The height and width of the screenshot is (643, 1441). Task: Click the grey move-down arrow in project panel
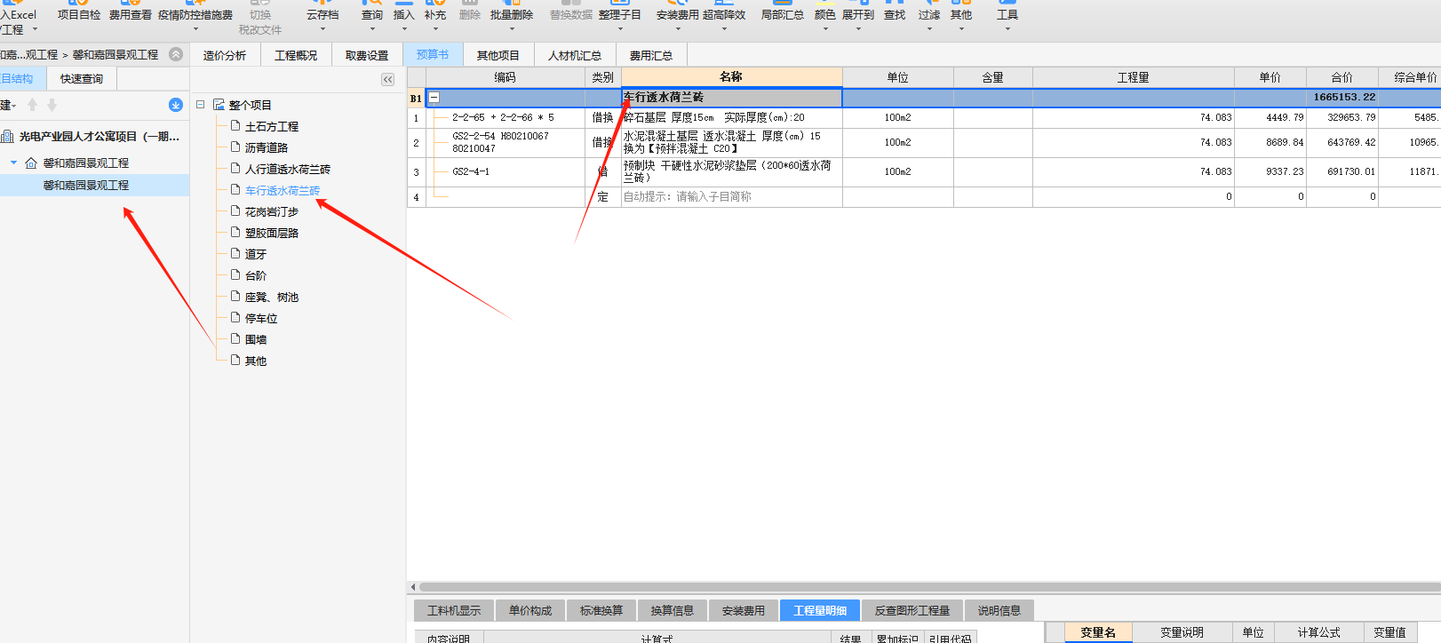click(x=52, y=105)
